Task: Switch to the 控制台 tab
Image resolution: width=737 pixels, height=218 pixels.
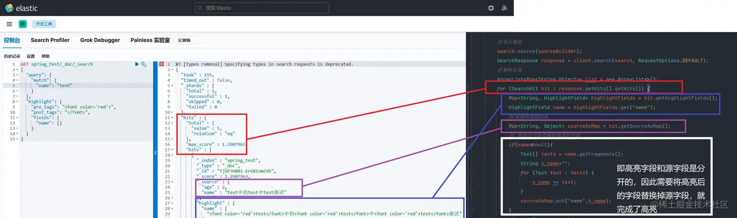Action: pyautogui.click(x=12, y=40)
